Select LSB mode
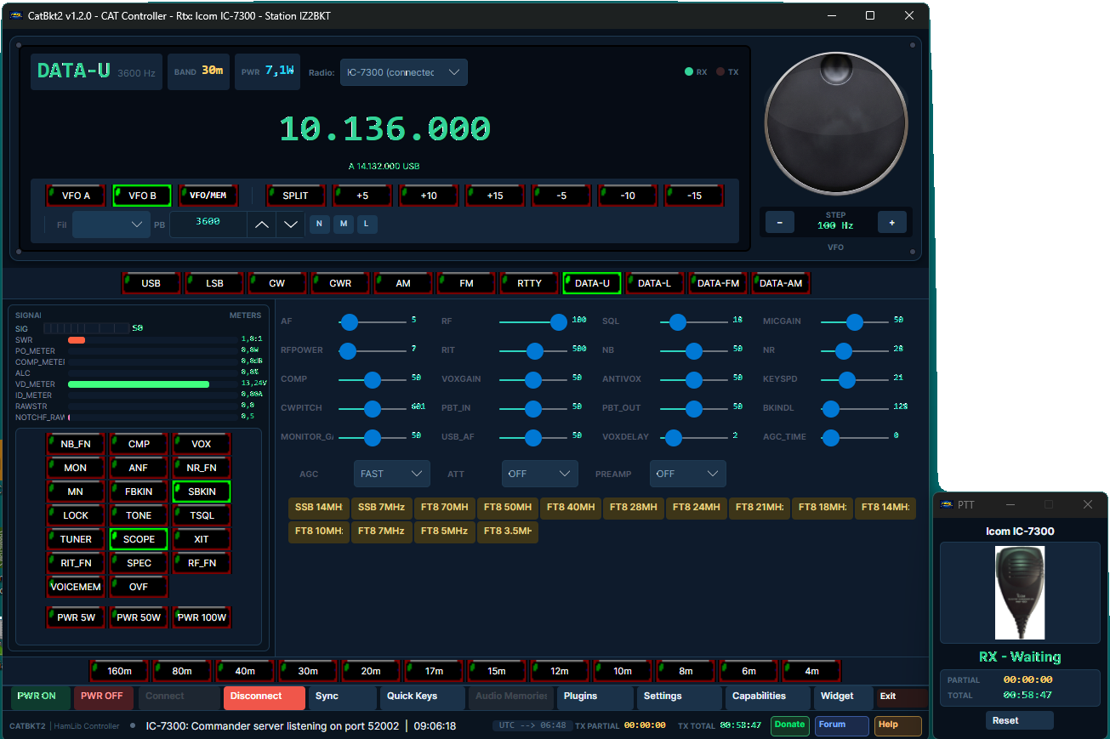The image size is (1110, 739). 214,283
